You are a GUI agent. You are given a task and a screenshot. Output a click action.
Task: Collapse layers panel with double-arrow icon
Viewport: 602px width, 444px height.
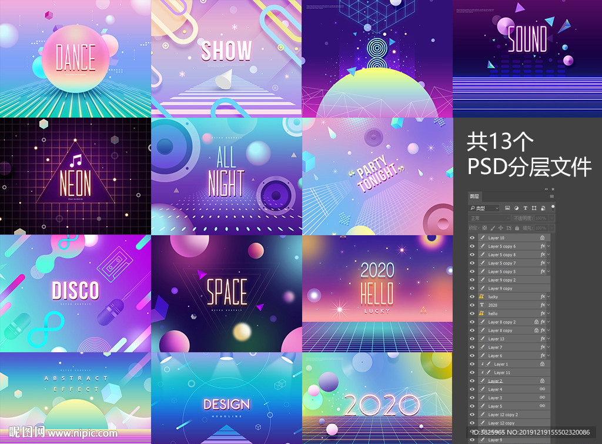546,189
